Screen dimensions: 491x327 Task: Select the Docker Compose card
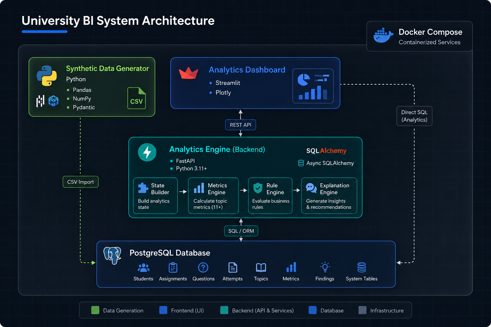point(419,36)
